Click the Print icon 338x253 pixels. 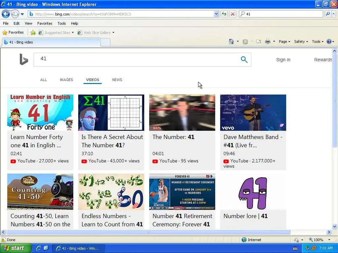pyautogui.click(x=267, y=42)
